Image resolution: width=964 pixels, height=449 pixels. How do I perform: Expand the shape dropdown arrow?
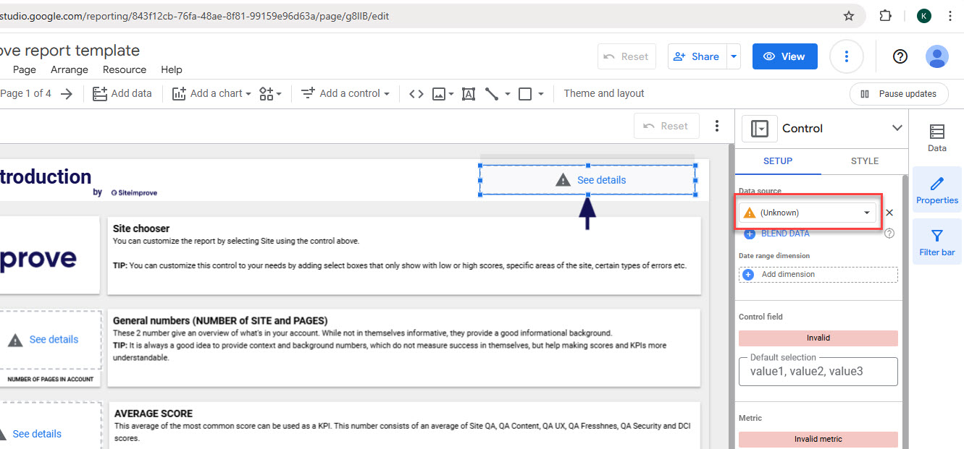pos(541,94)
